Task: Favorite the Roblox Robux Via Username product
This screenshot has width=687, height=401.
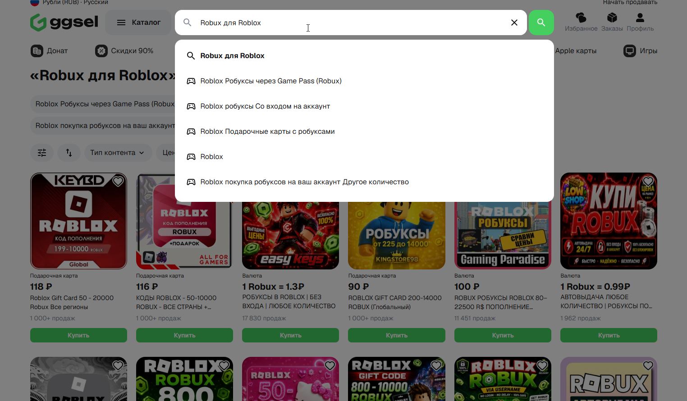Action: coord(542,365)
